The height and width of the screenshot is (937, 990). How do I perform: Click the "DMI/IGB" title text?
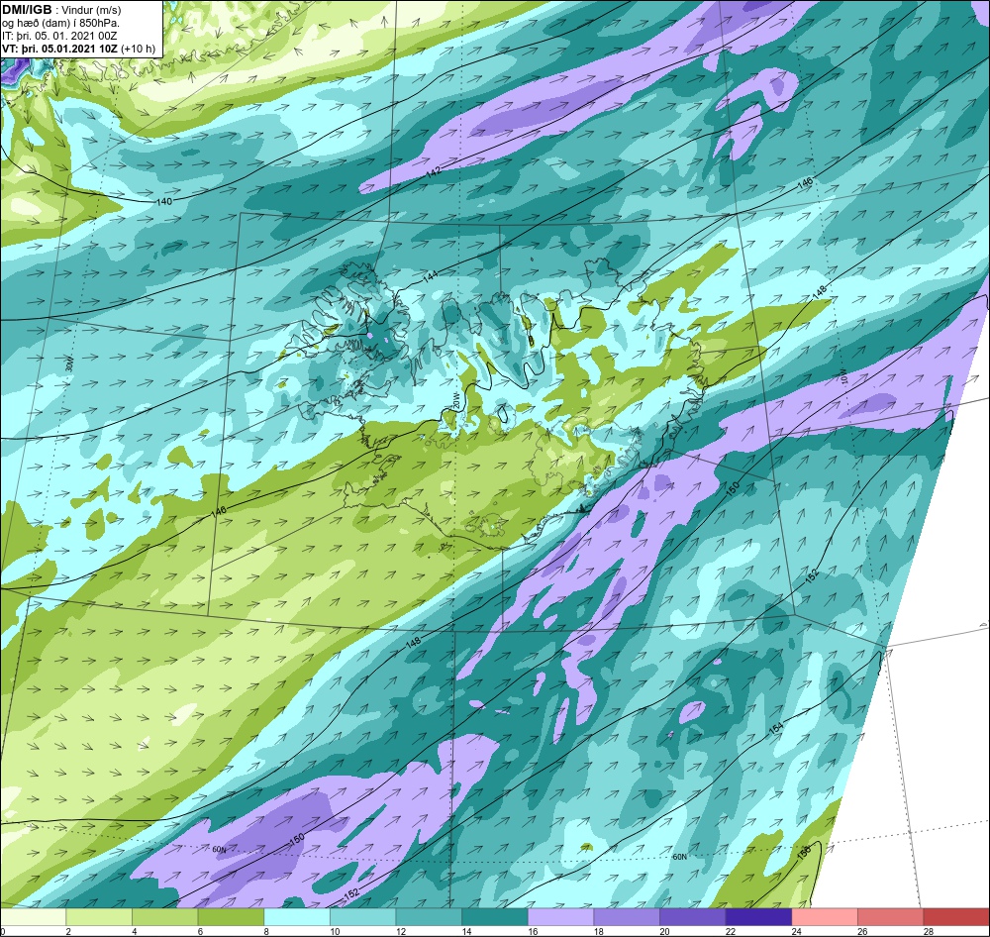27,10
